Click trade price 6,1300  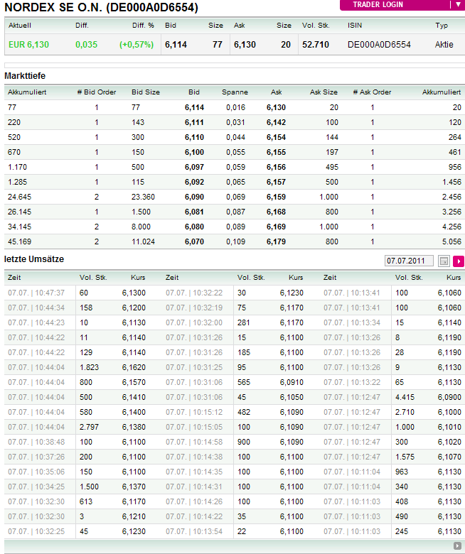click(134, 293)
